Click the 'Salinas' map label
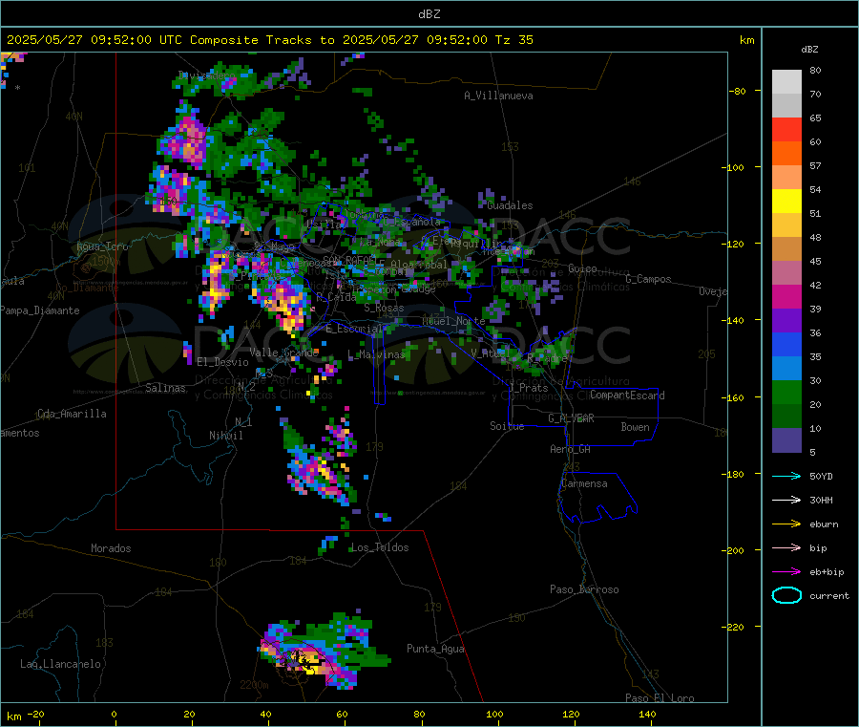 pyautogui.click(x=165, y=388)
